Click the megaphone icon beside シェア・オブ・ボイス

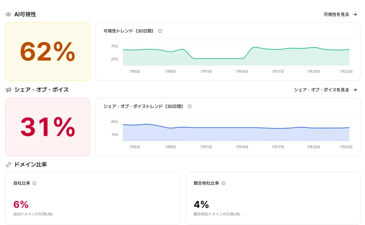(8, 90)
